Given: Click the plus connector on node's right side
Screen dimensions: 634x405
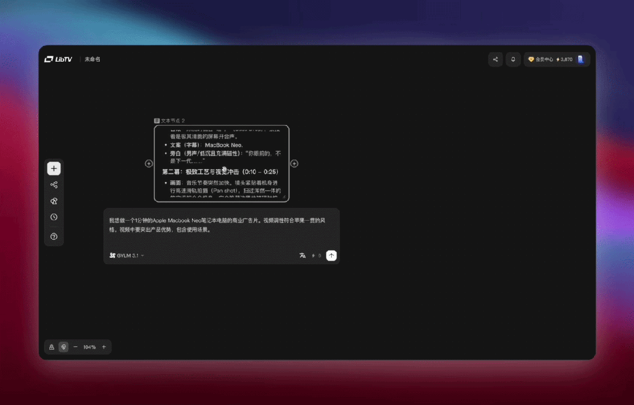Looking at the screenshot, I should point(294,164).
